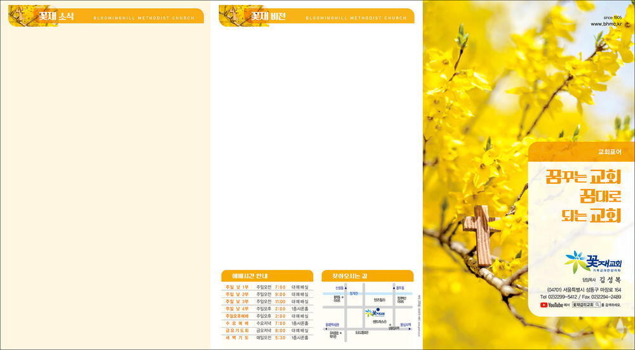Open the www.bhmc.kr website link
The image size is (635, 350).
tap(605, 23)
